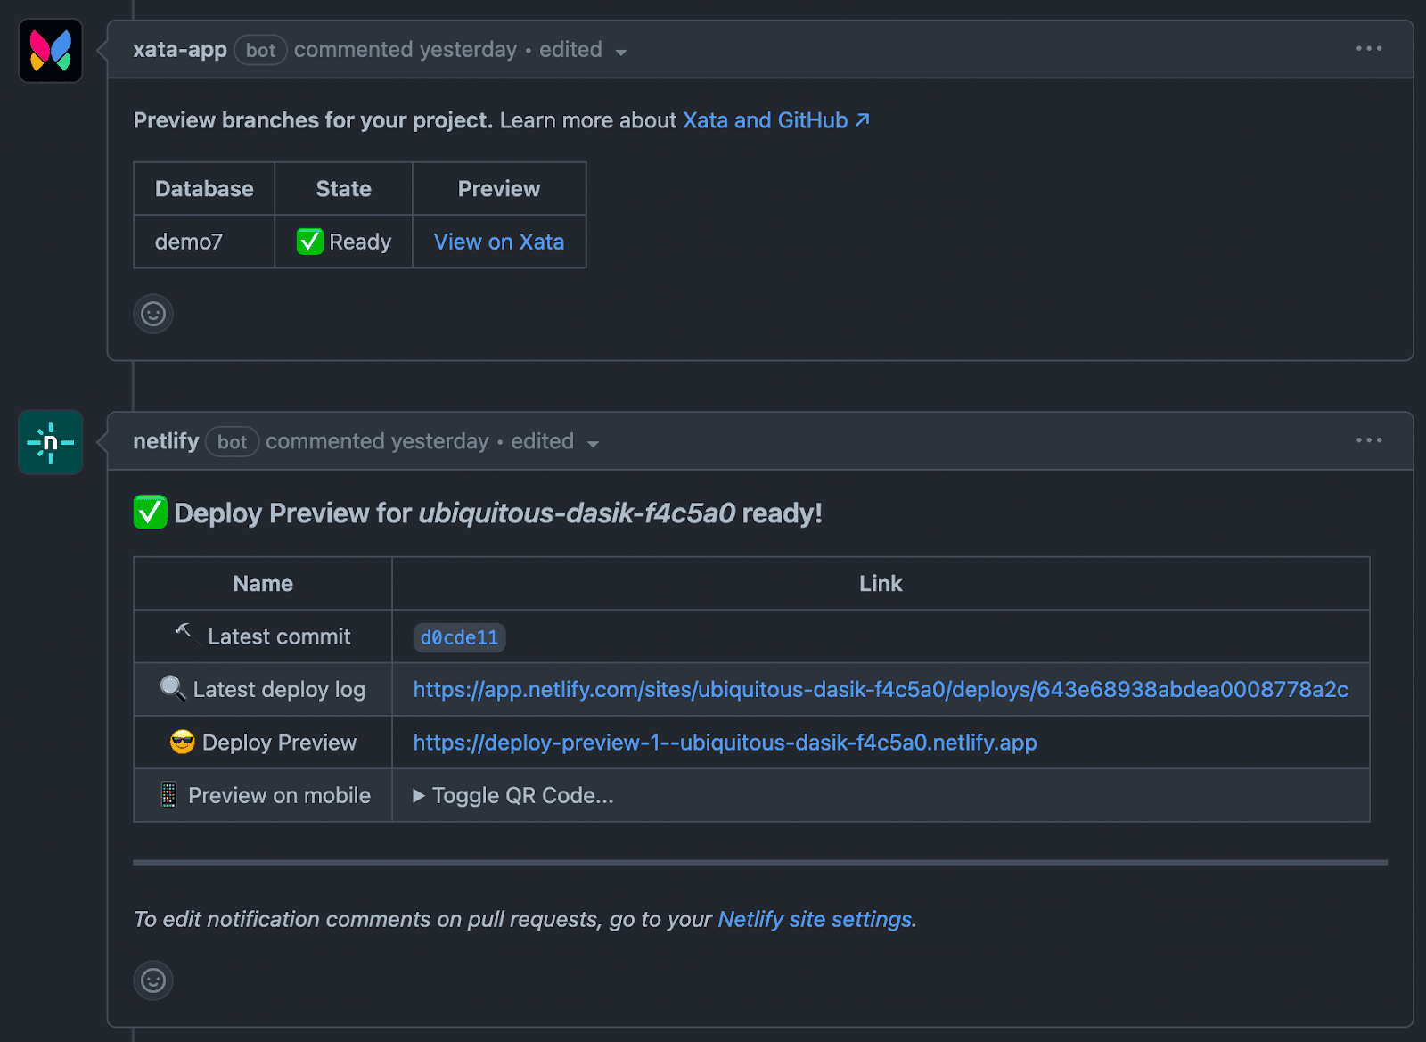Show edit history of xata-app comment

click(x=582, y=50)
